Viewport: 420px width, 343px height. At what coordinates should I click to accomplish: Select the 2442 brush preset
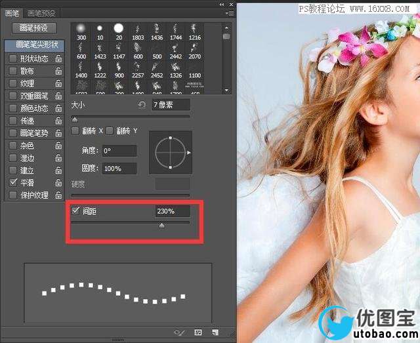176,51
